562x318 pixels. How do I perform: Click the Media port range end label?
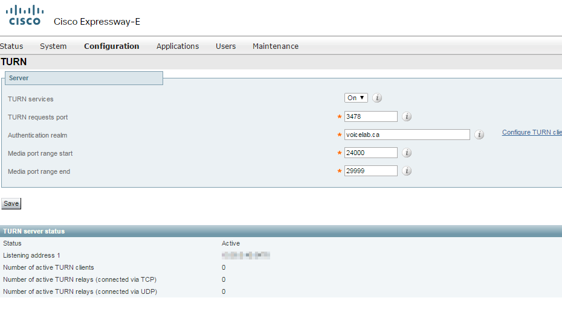click(39, 172)
